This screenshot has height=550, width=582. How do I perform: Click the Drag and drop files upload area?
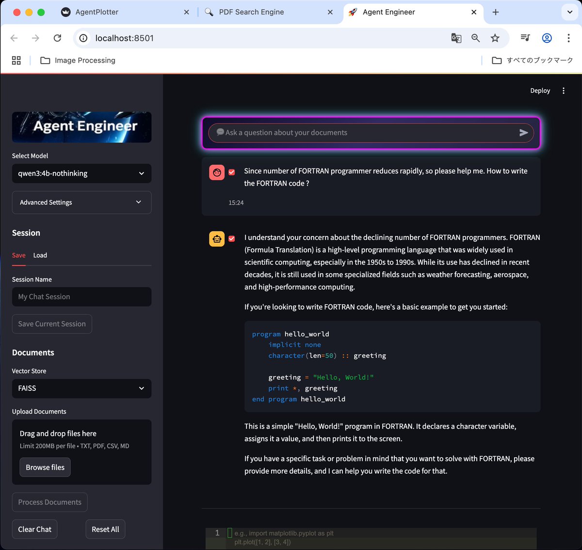81,452
